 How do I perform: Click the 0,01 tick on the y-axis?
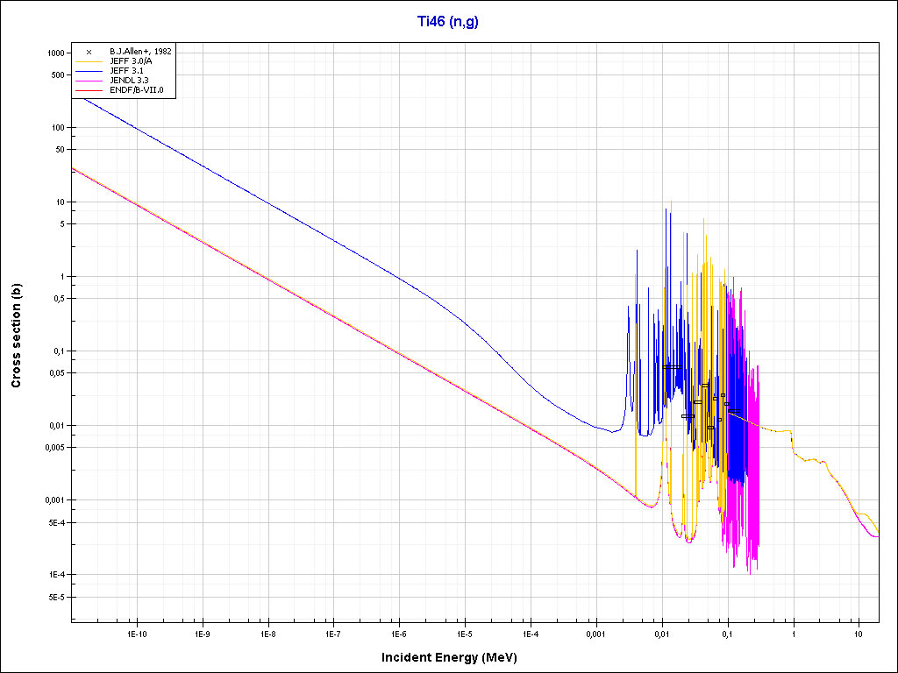coord(54,426)
